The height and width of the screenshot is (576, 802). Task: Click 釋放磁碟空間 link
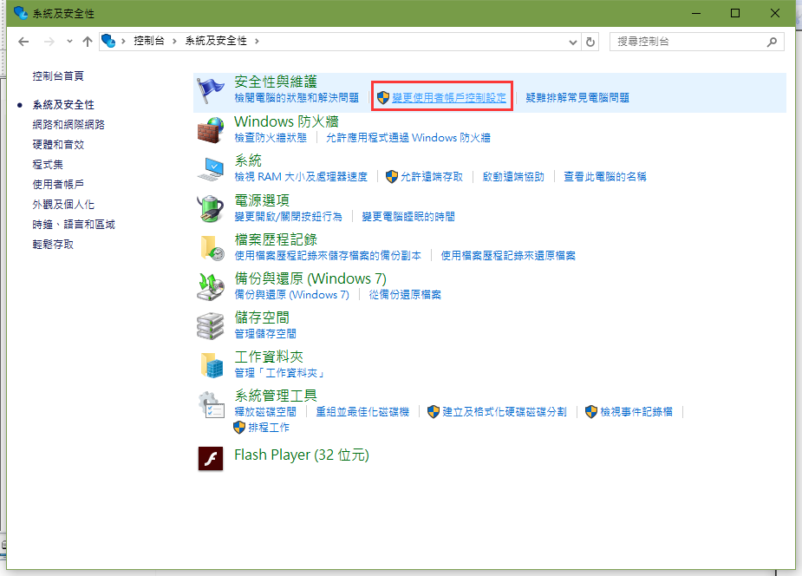pos(265,412)
